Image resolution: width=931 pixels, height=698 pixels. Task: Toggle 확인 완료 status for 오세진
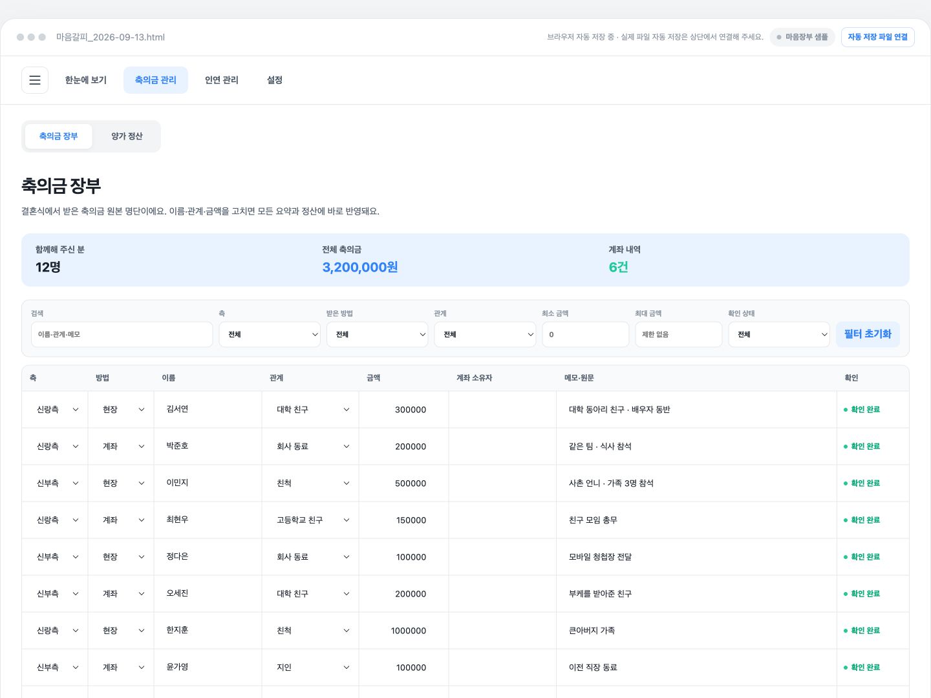862,594
